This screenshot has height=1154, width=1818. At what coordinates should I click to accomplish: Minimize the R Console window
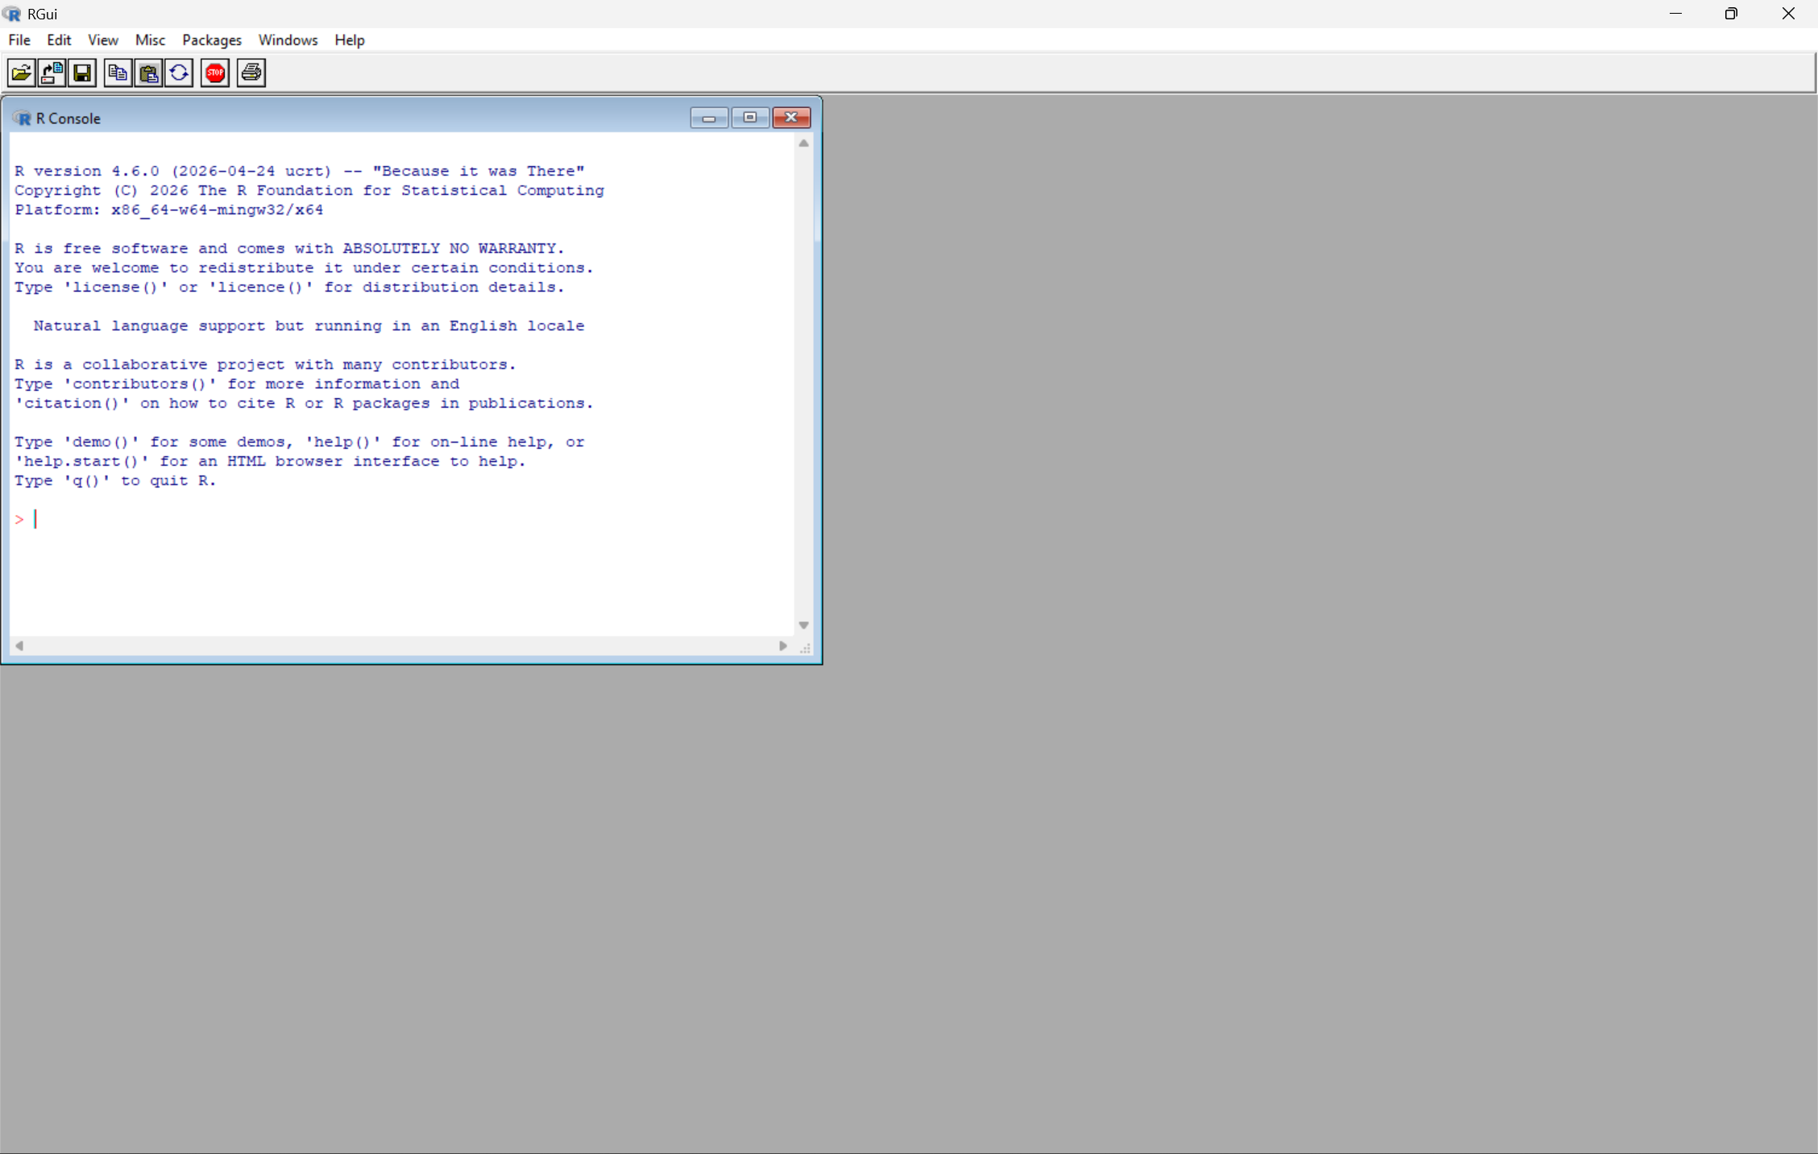click(x=709, y=118)
